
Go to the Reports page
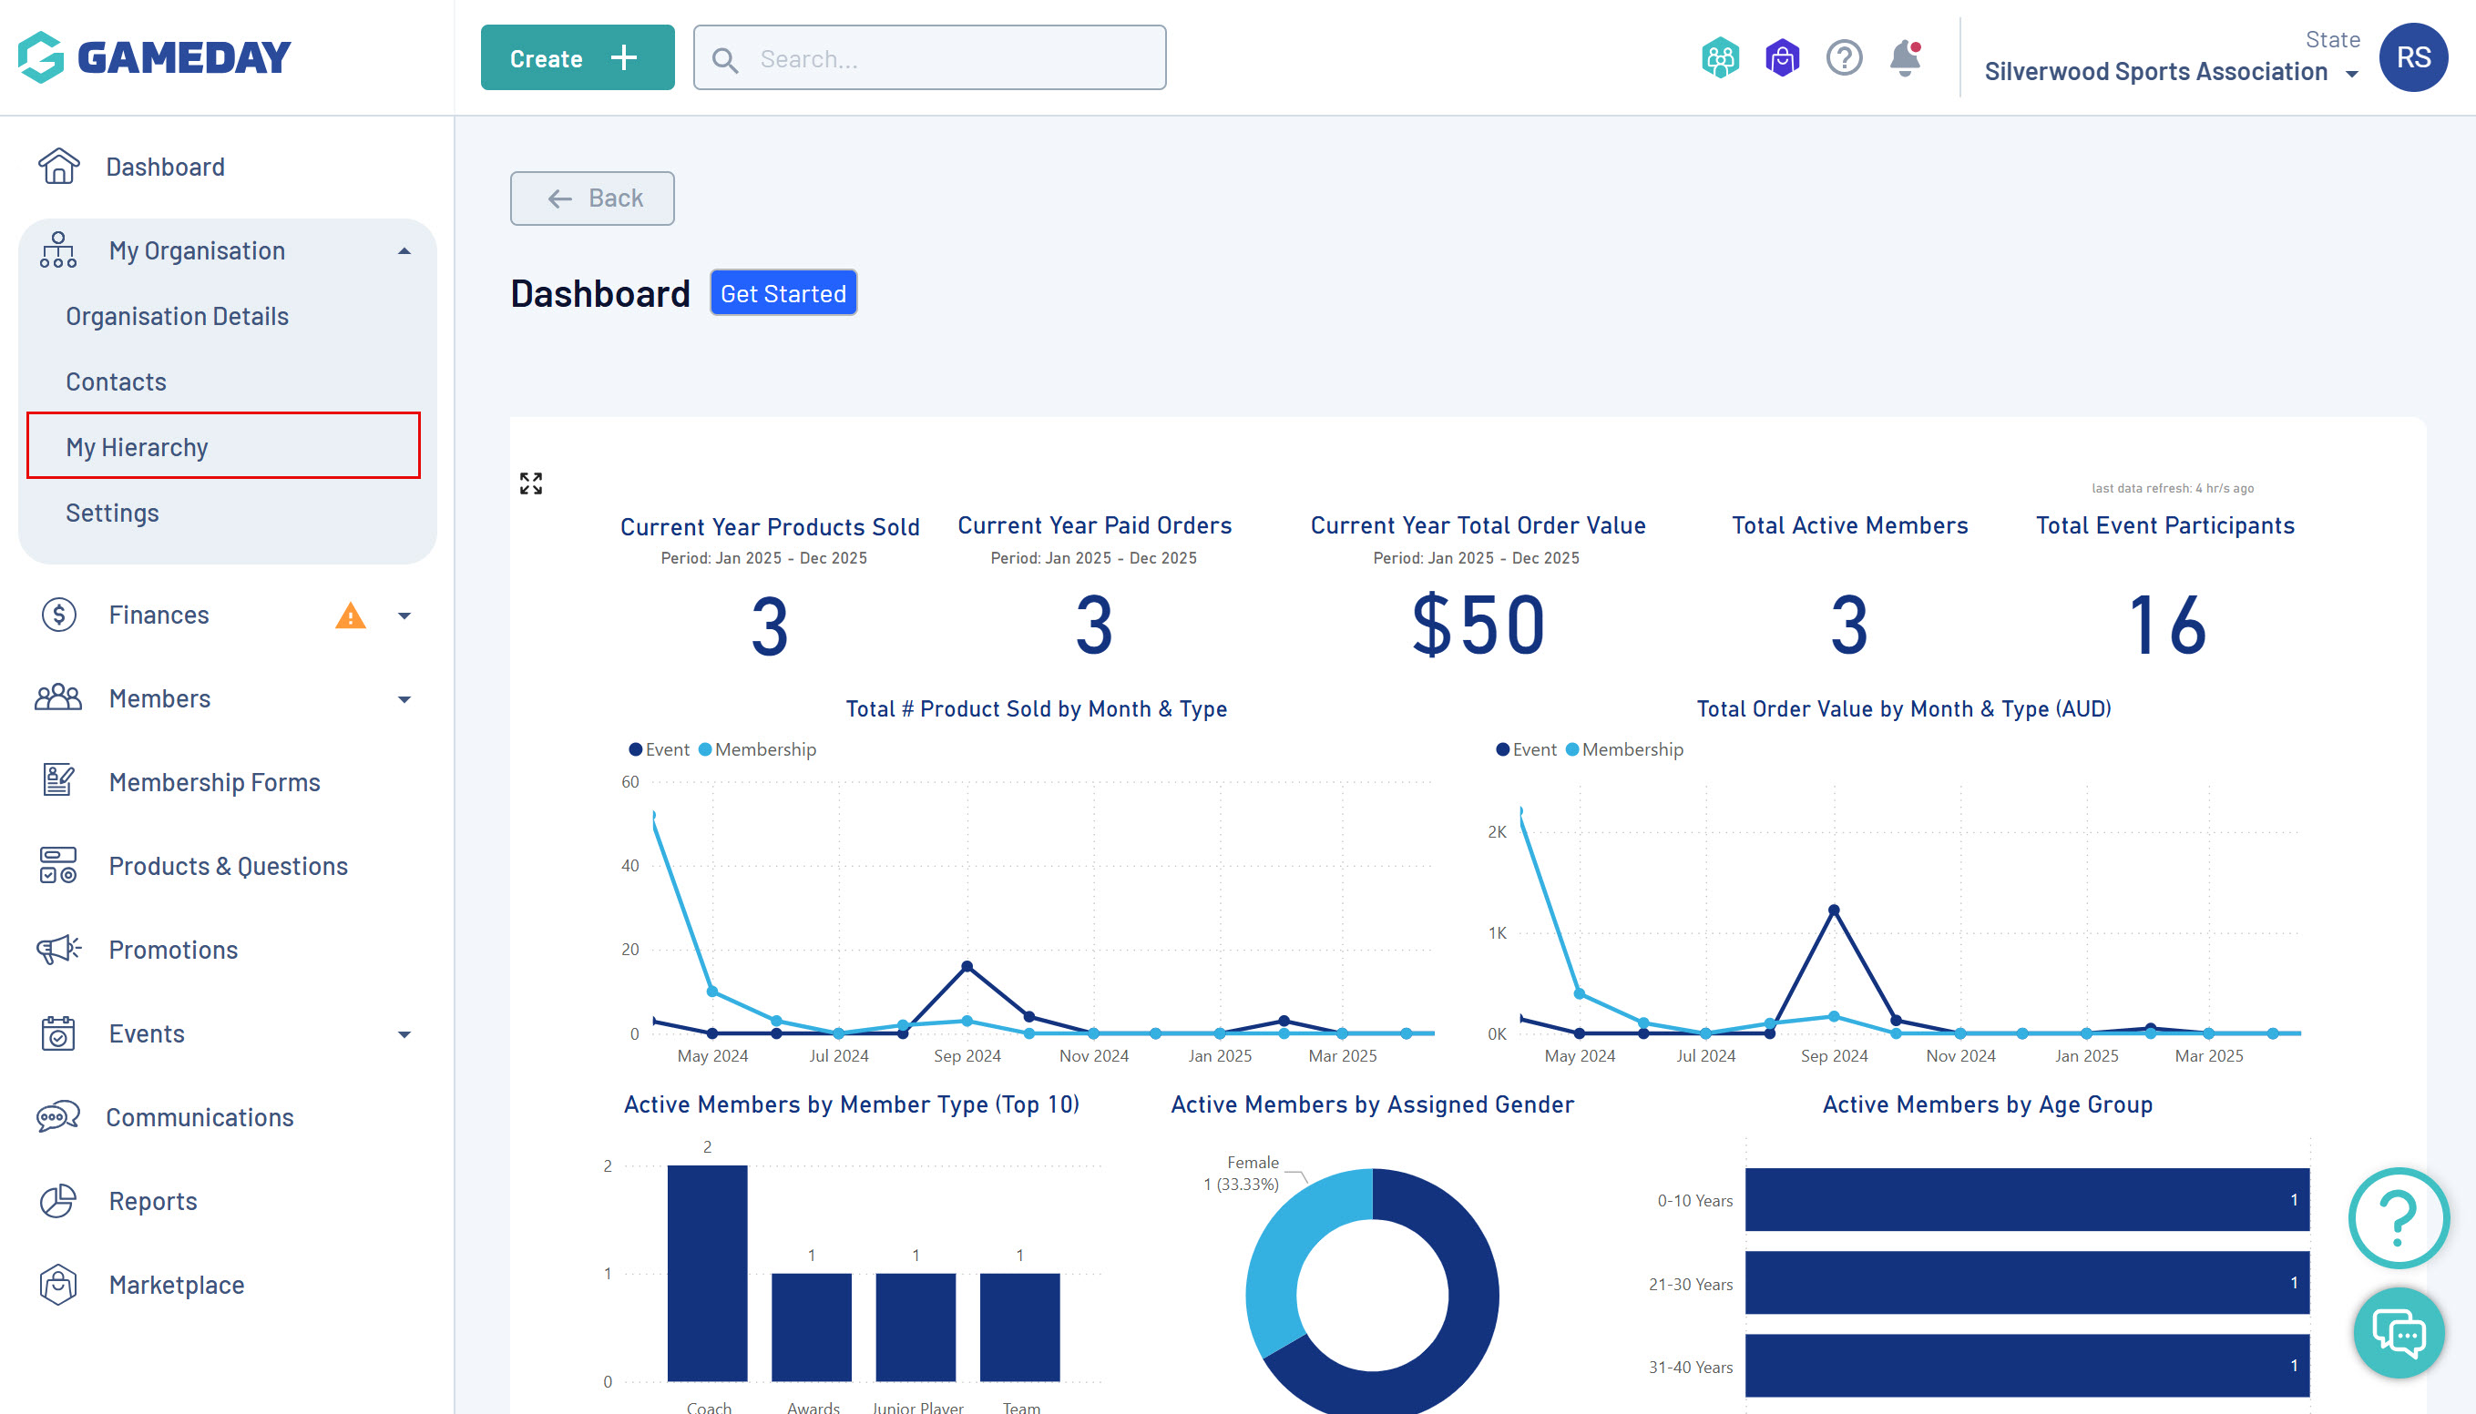[x=152, y=1201]
